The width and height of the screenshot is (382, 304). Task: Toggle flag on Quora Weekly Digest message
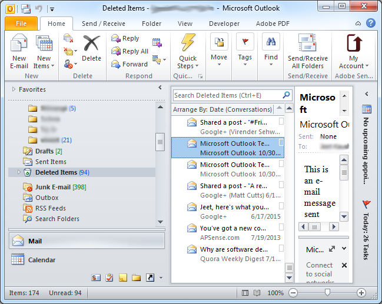pos(281,248)
